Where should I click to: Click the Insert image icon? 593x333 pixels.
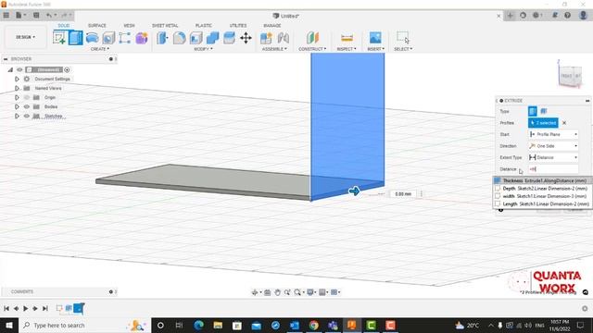click(x=375, y=38)
